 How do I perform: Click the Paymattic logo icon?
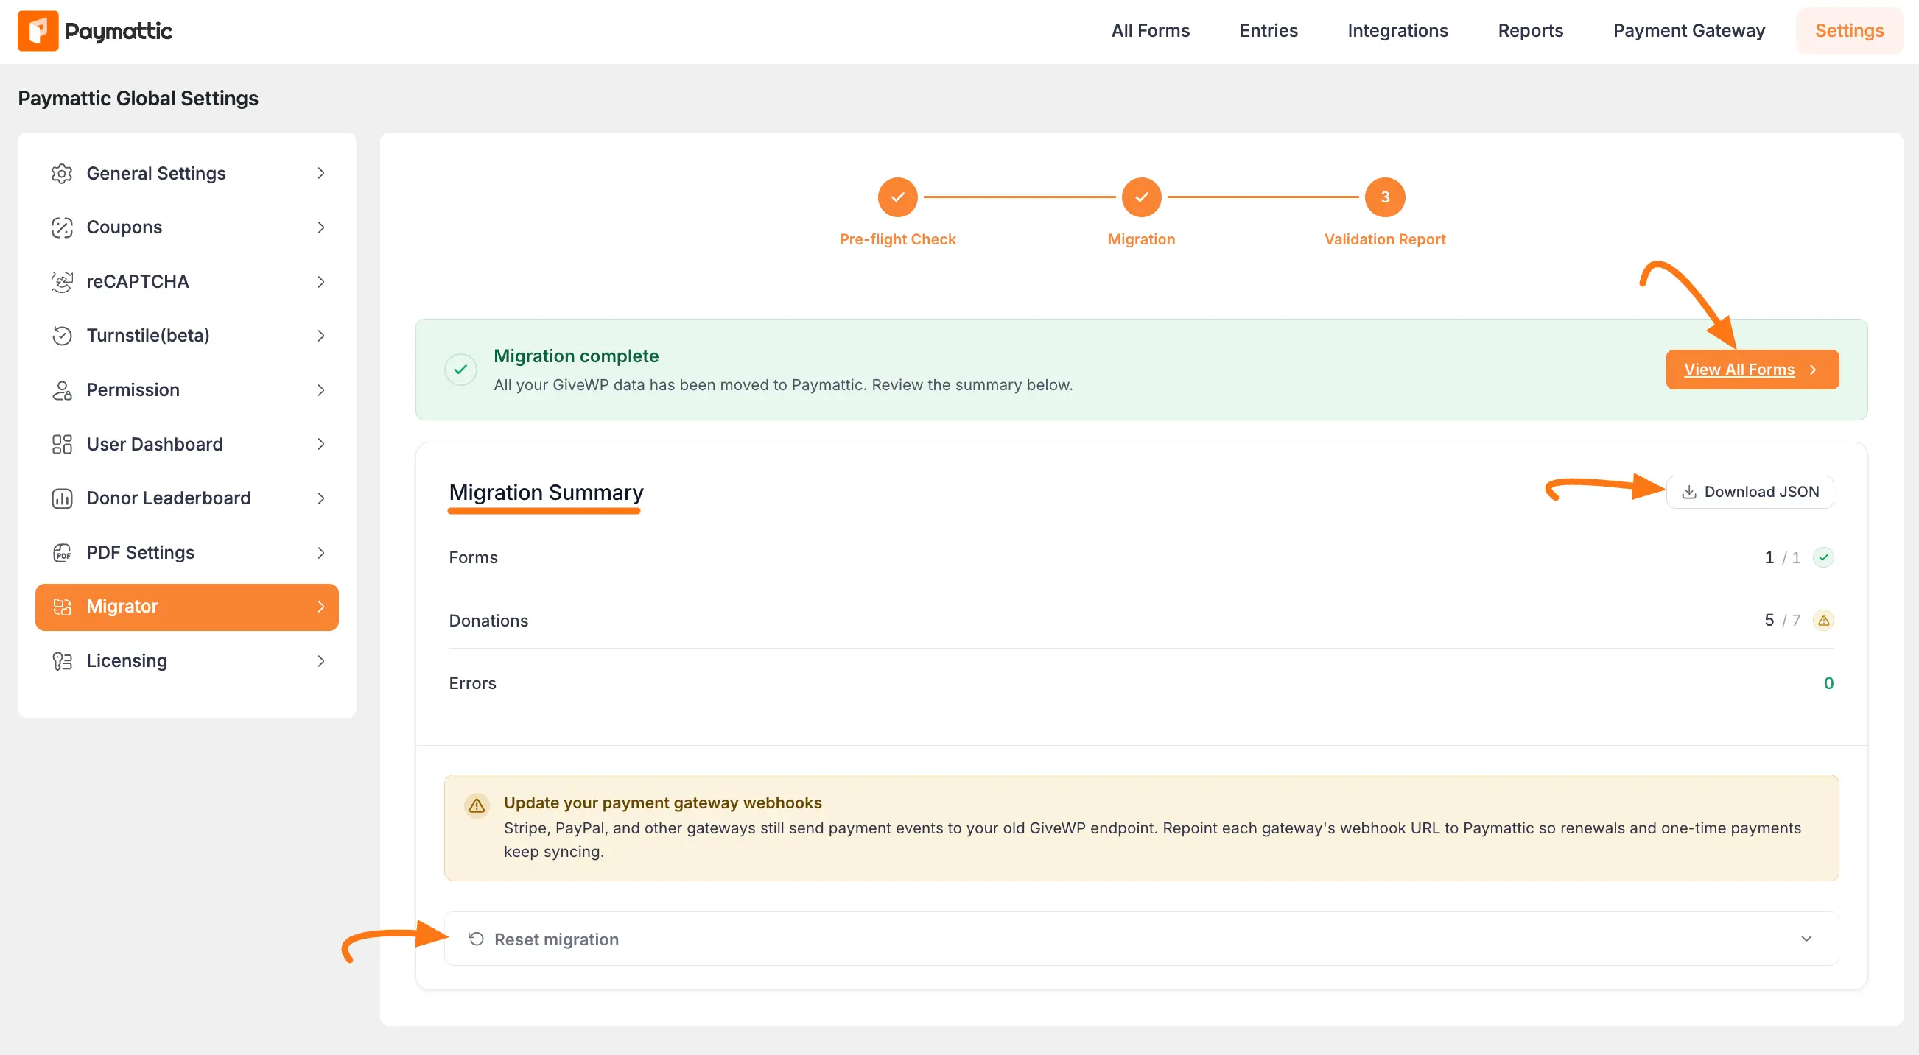pos(38,30)
